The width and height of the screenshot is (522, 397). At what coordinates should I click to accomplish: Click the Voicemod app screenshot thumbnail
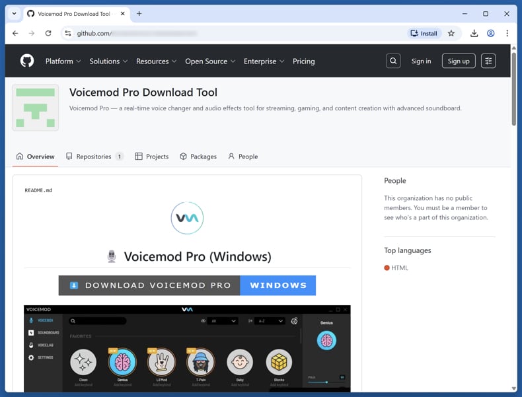tap(187, 348)
